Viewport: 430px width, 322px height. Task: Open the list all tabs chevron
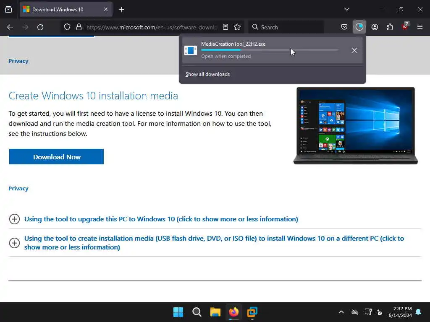(x=346, y=9)
